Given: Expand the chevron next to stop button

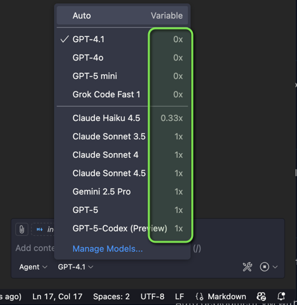Looking at the screenshot, I should [x=275, y=267].
